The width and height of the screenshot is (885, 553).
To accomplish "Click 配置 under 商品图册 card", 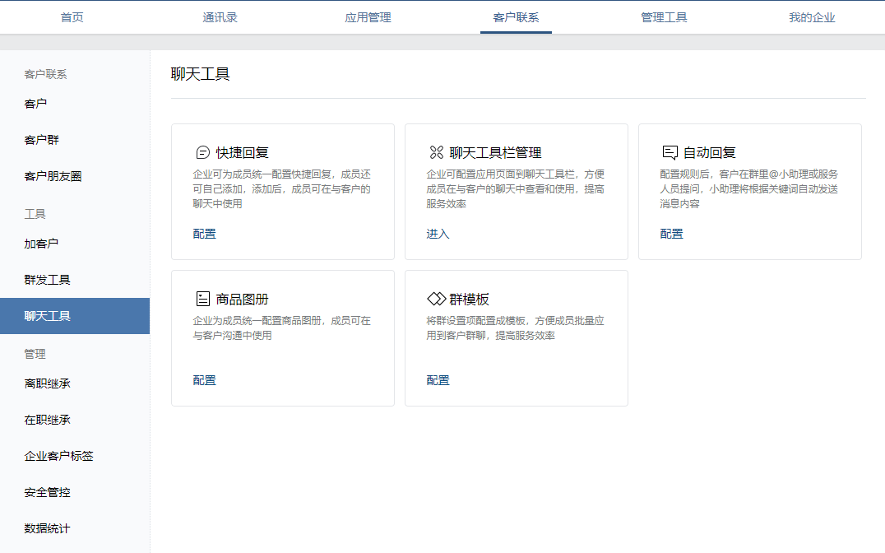I will pyautogui.click(x=205, y=380).
